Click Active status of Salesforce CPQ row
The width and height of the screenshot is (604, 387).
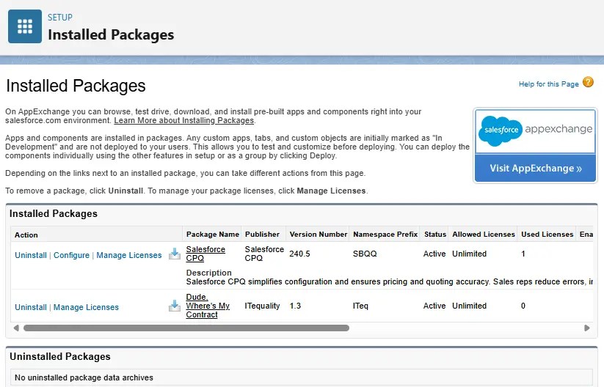tap(434, 254)
